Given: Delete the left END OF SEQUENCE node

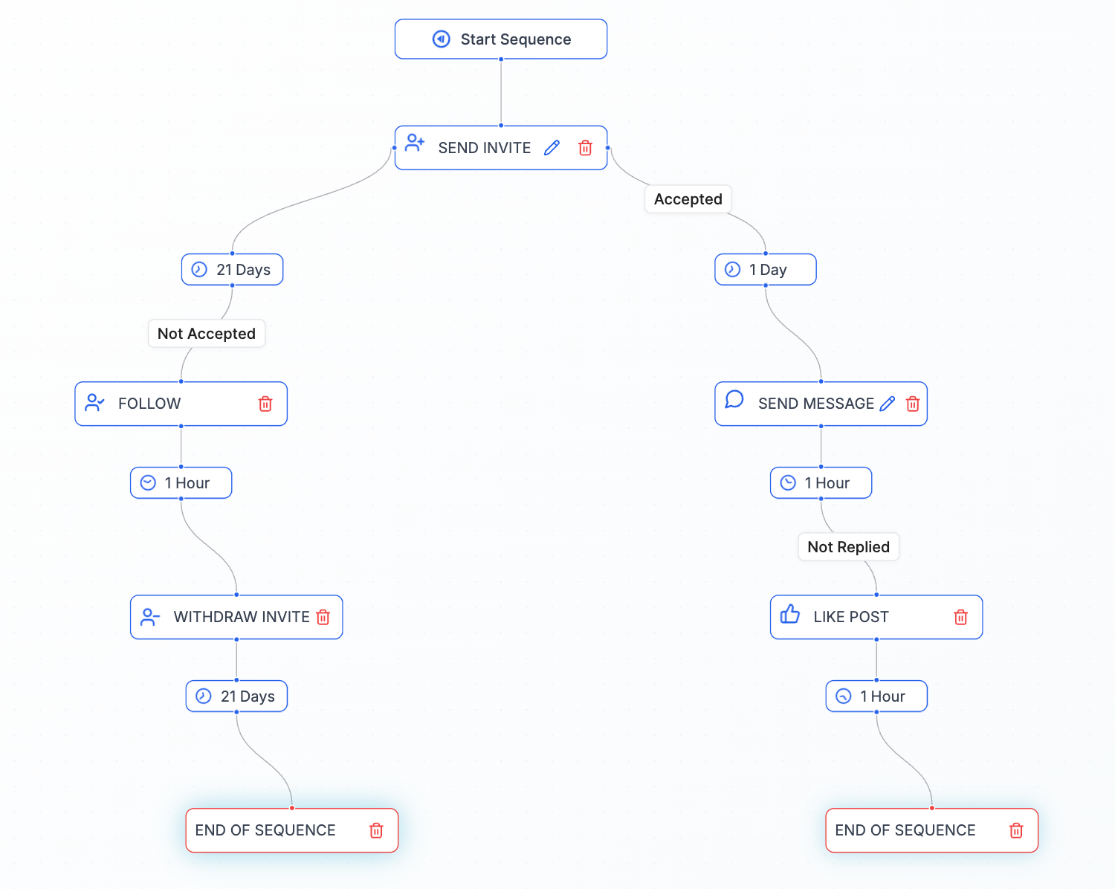Looking at the screenshot, I should click(376, 830).
